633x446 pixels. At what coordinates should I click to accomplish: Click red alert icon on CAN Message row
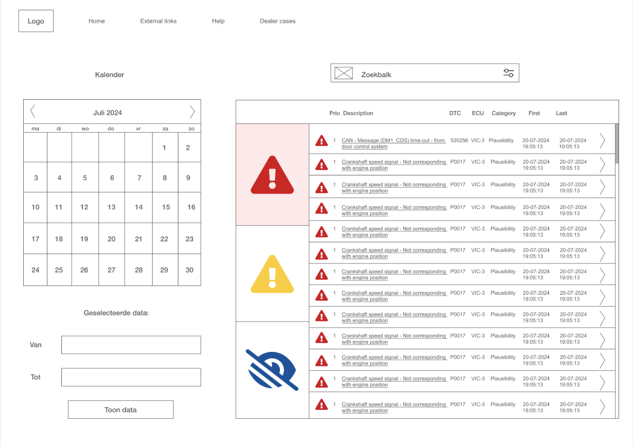(x=322, y=140)
